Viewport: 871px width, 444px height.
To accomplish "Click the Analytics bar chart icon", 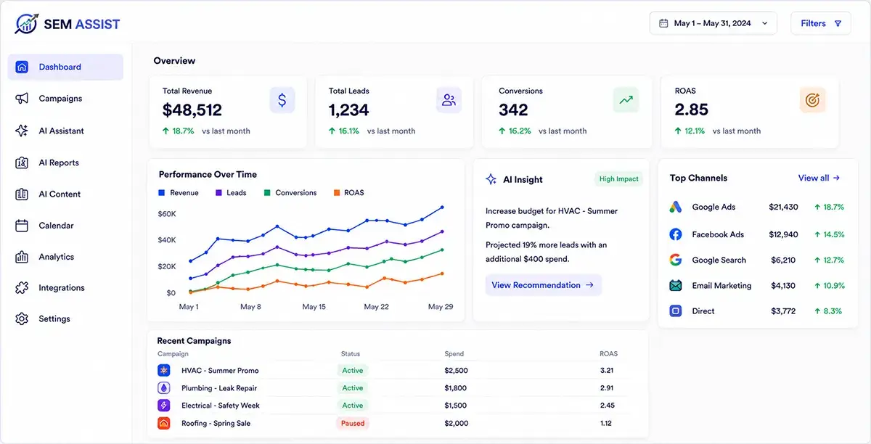I will [x=22, y=257].
